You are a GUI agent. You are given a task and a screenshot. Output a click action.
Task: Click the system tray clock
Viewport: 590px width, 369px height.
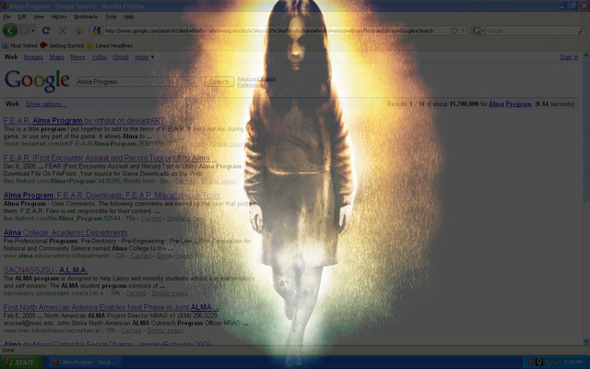point(572,363)
